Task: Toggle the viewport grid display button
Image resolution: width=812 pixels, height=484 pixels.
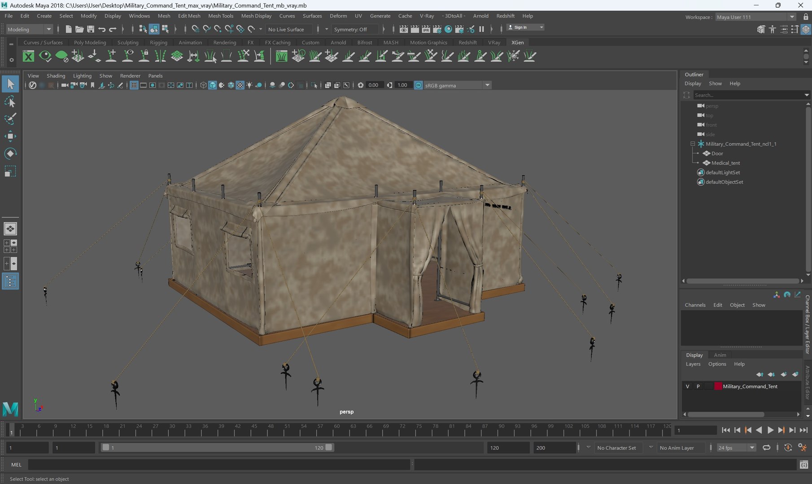Action: click(x=134, y=85)
